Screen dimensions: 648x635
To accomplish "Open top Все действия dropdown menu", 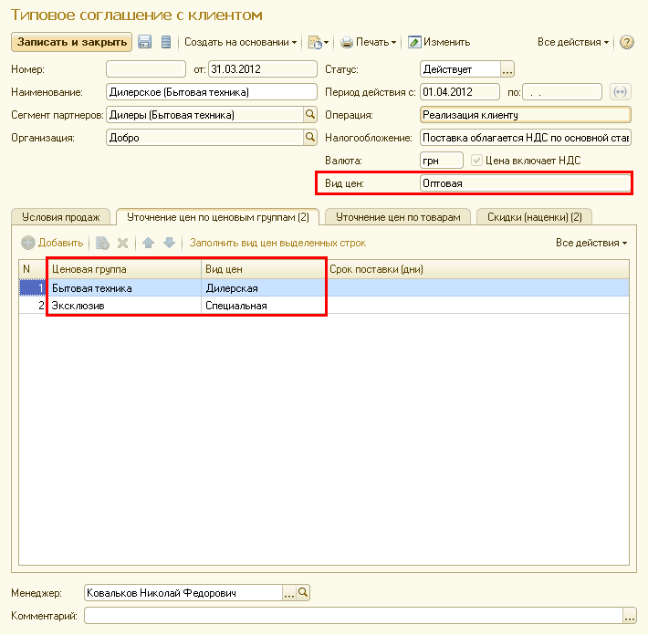I will click(x=573, y=42).
